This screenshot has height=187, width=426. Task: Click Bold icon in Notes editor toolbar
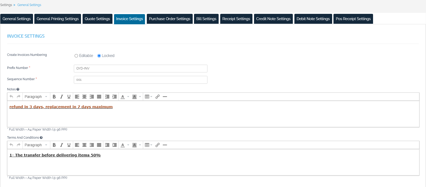click(54, 97)
